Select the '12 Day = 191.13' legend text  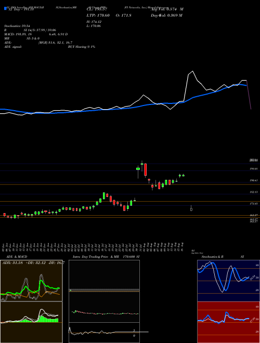point(20,9)
